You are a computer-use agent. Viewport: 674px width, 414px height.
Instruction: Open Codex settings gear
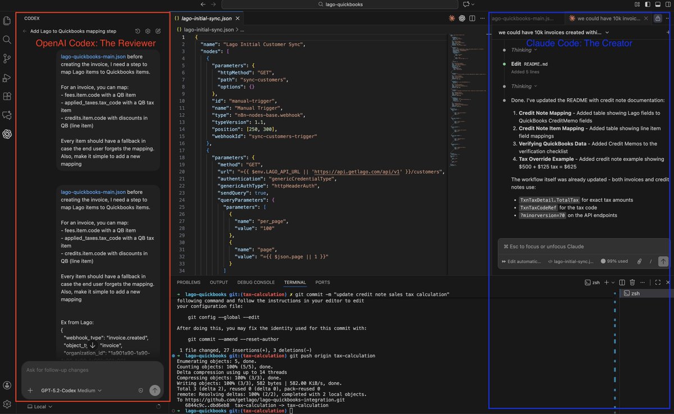(148, 31)
